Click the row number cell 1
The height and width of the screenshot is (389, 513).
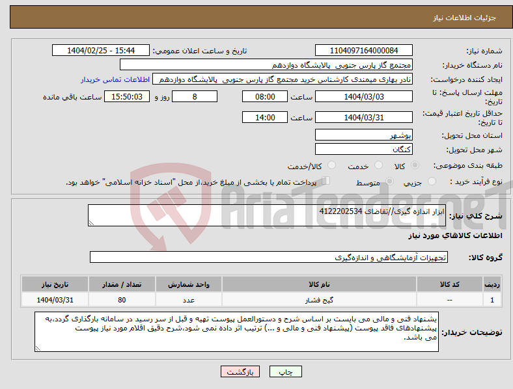pyautogui.click(x=492, y=300)
